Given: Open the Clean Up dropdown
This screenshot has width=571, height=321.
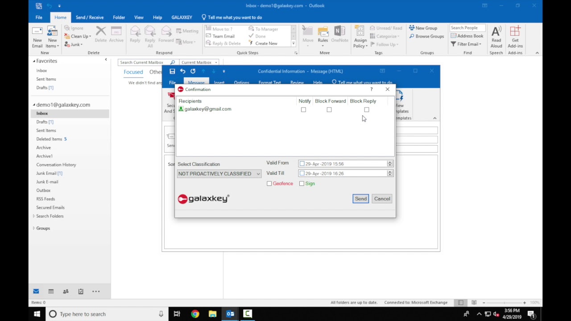Looking at the screenshot, I should click(x=78, y=37).
